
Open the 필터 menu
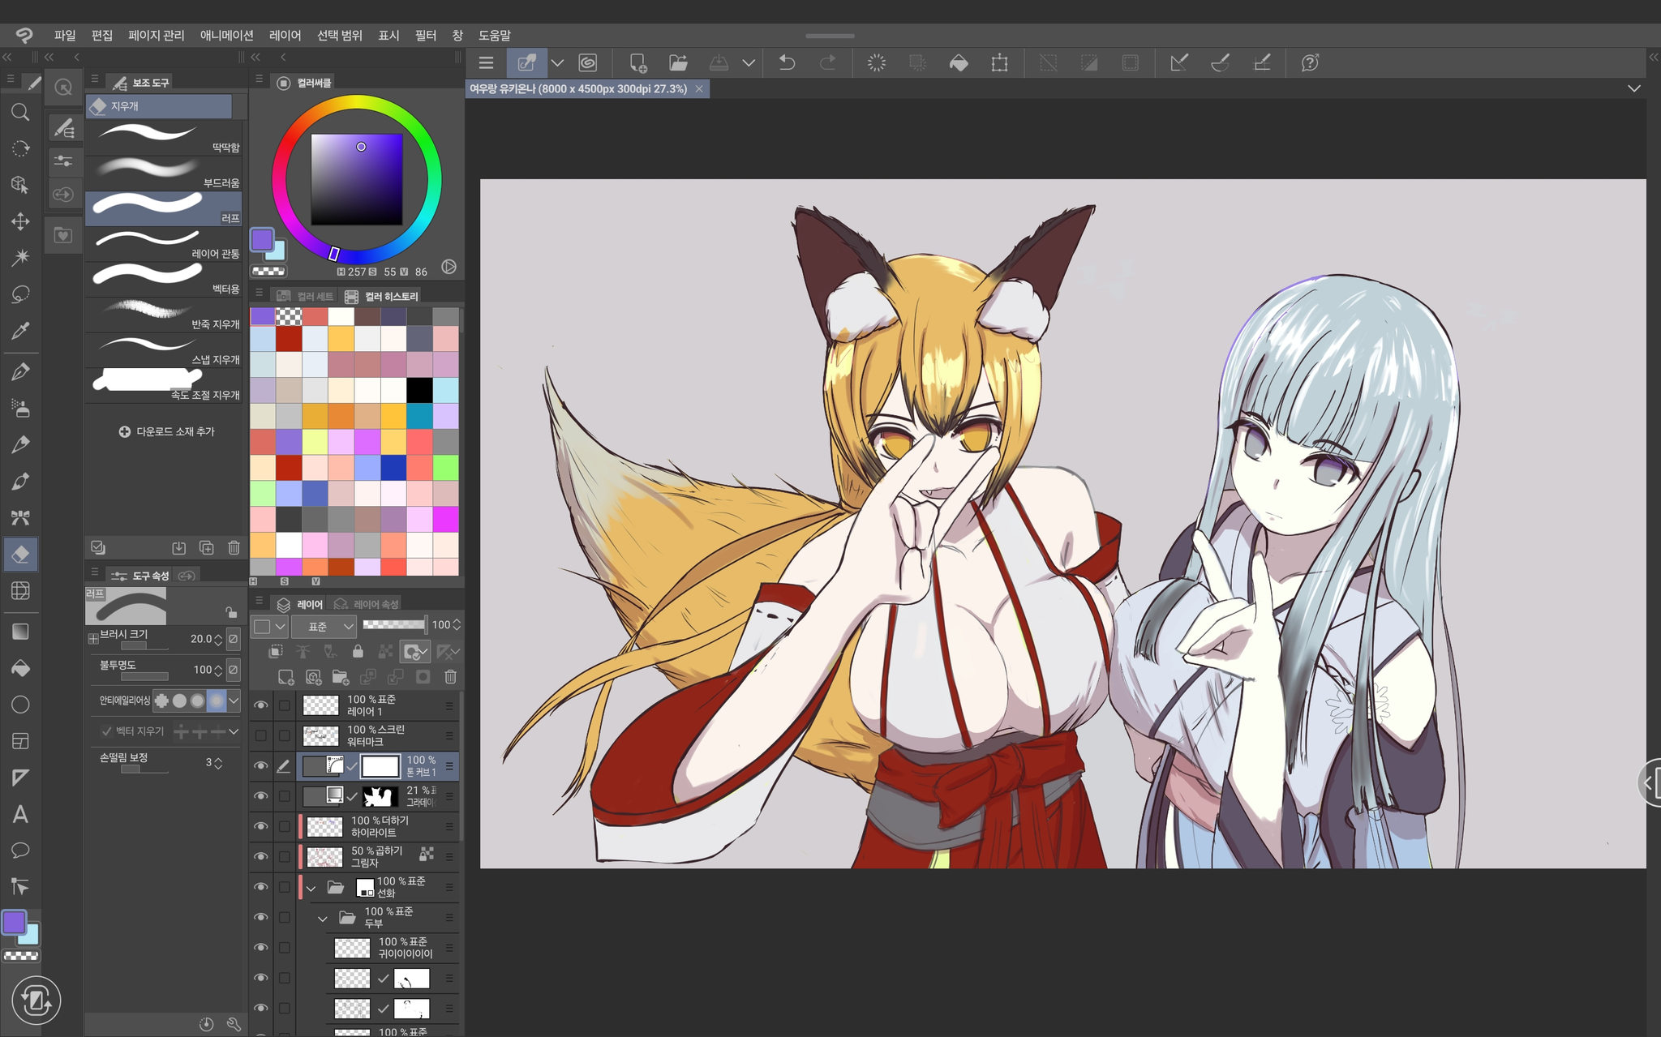pos(425,35)
